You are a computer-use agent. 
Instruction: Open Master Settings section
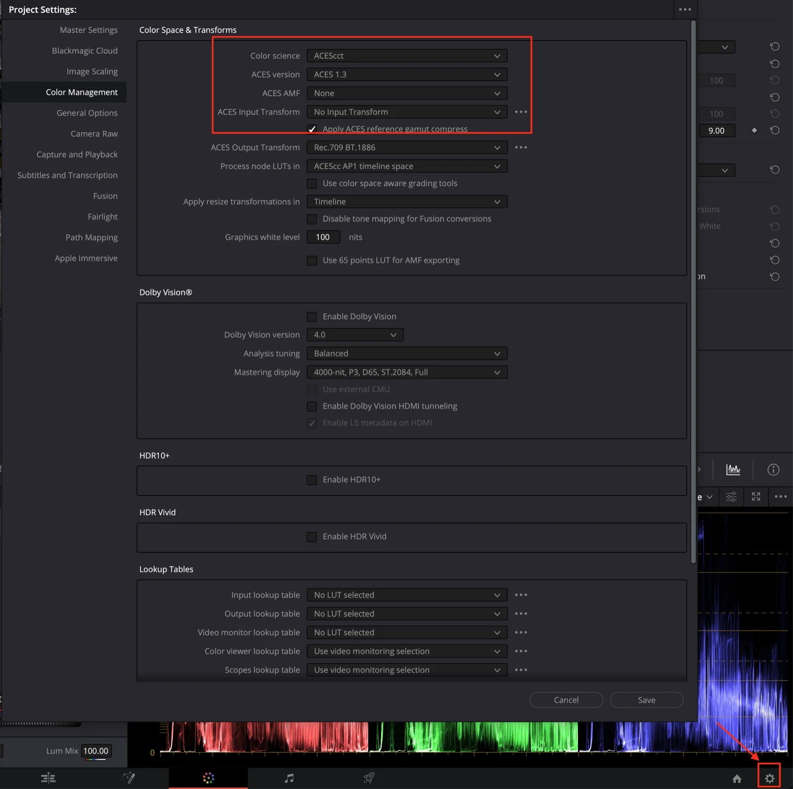click(x=89, y=30)
